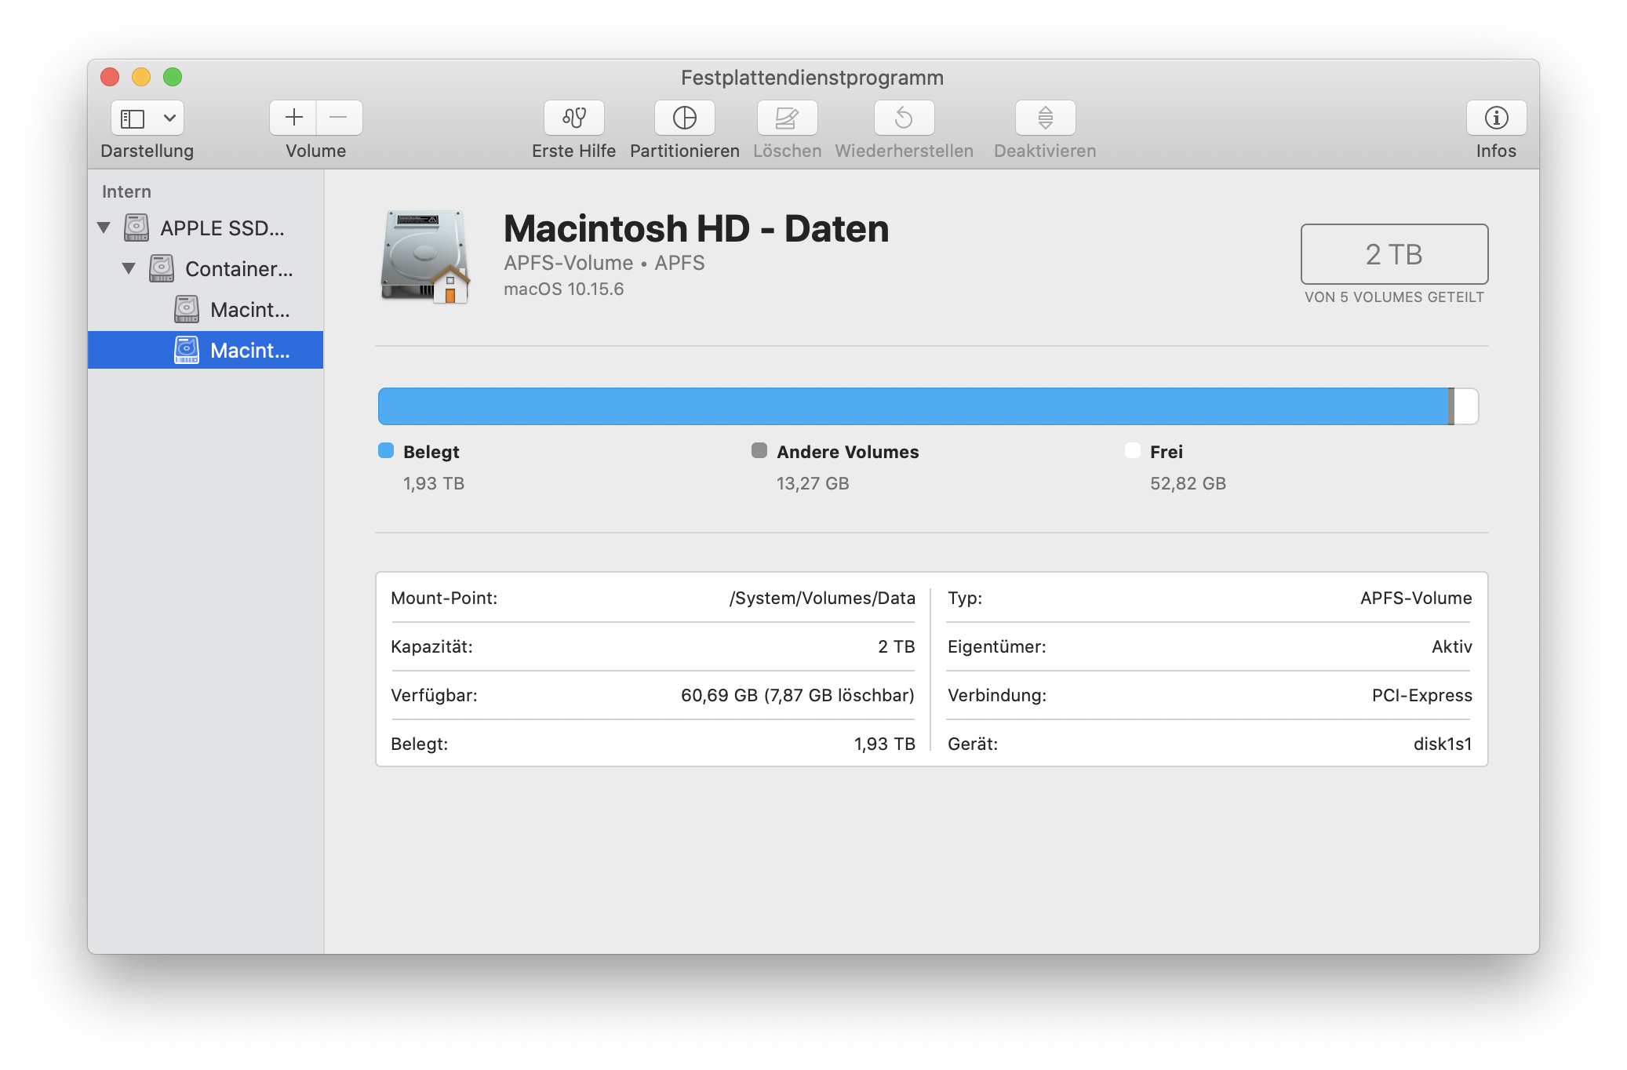The image size is (1627, 1070).
Task: Select the first Macintosh volume in sidebar
Action: [x=249, y=310]
